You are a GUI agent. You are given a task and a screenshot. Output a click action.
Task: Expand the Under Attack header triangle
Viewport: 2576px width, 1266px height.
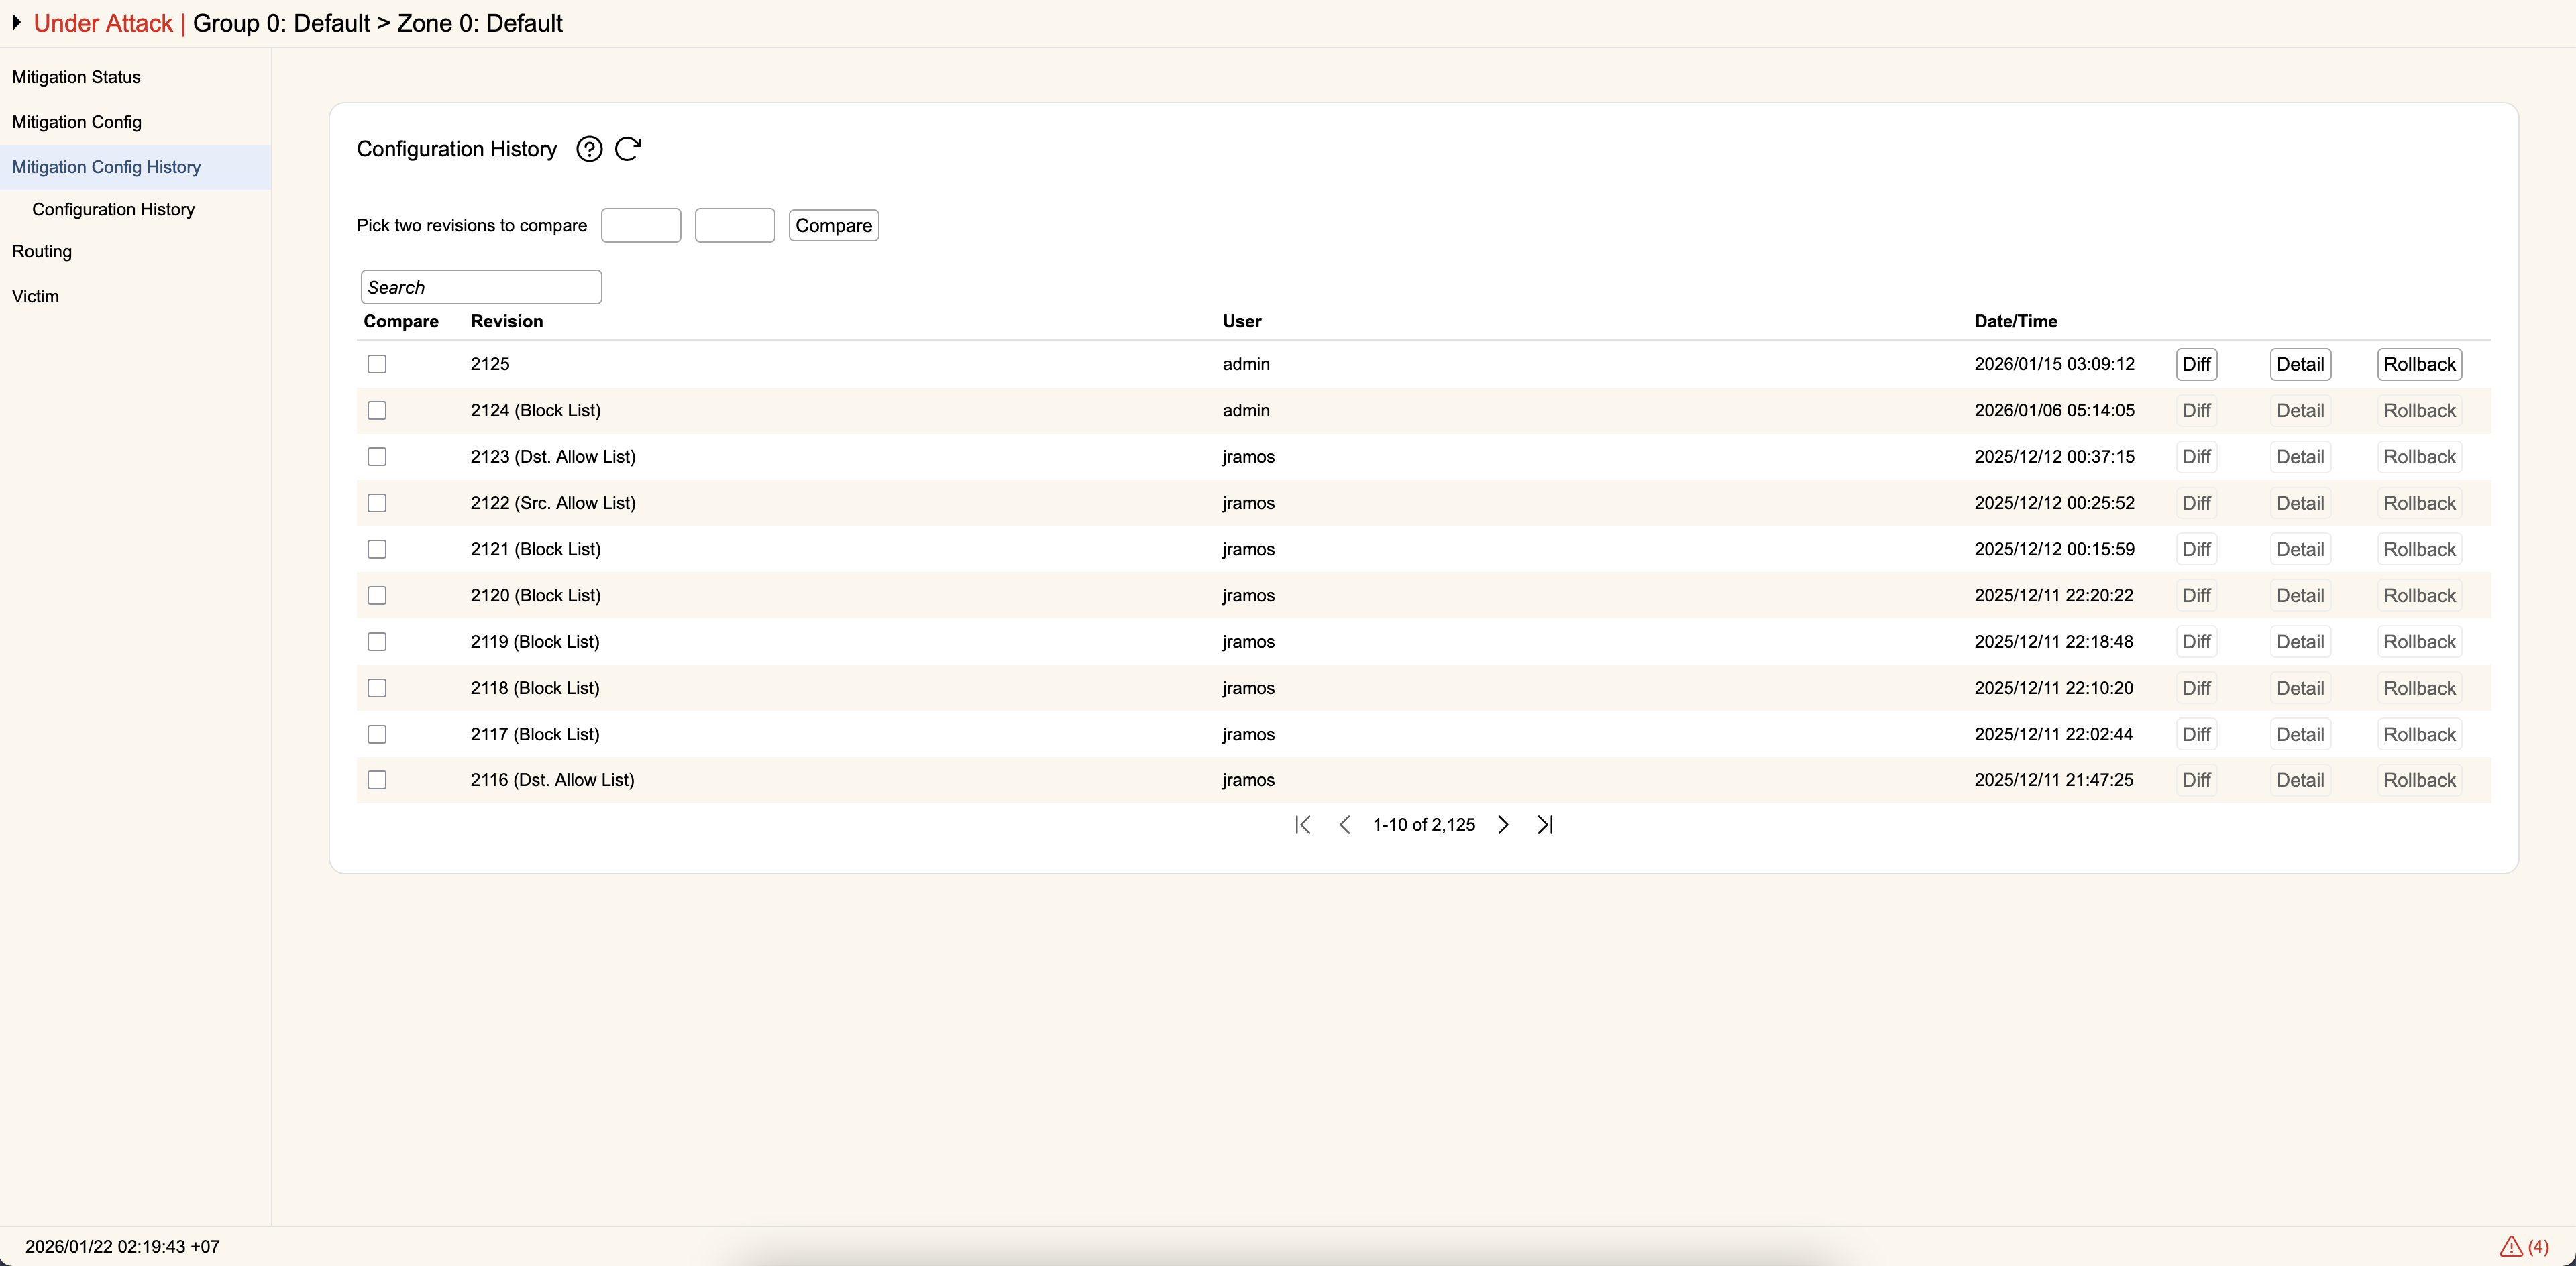tap(16, 22)
